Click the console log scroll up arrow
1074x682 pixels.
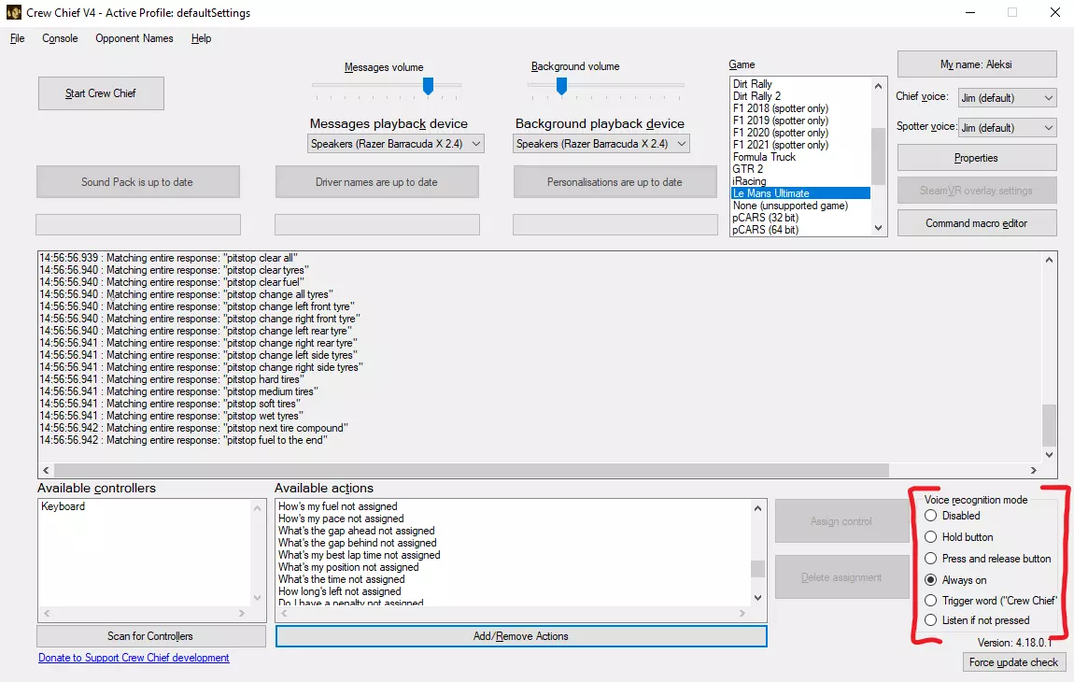1049,260
